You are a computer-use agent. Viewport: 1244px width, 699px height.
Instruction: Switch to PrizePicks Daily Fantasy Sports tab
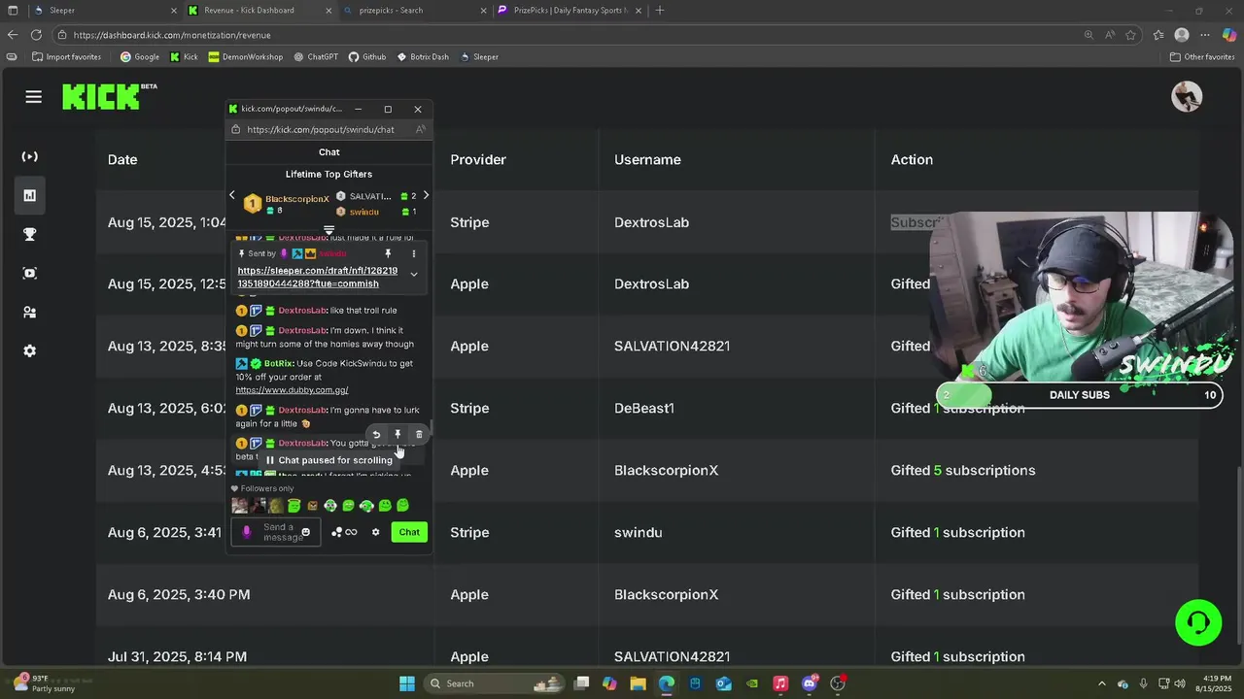570,11
